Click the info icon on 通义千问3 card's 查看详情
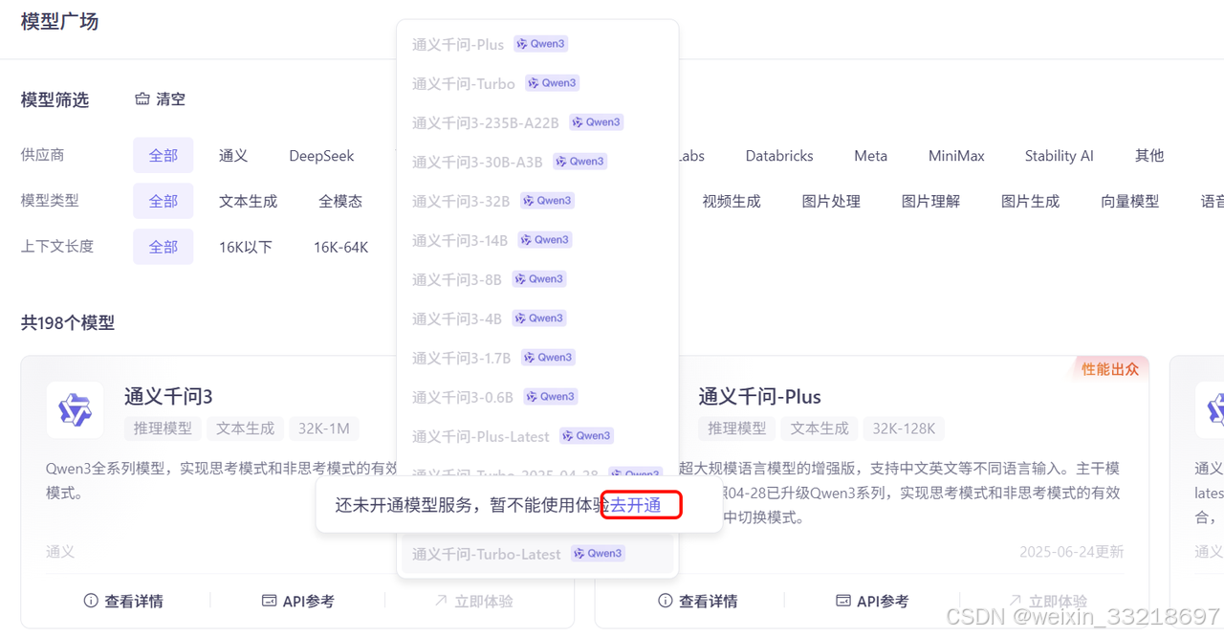 click(x=91, y=601)
